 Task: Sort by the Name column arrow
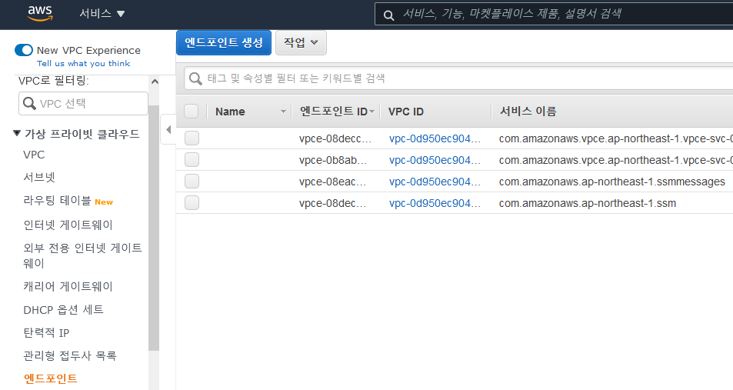pyautogui.click(x=283, y=112)
